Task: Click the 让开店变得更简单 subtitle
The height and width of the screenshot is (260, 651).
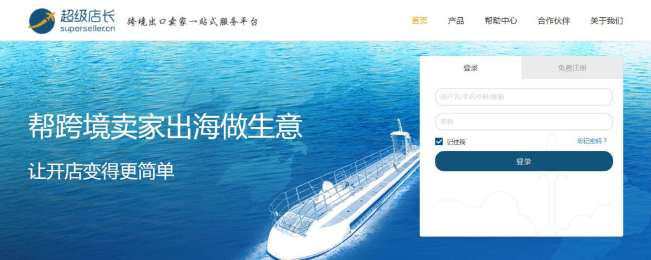Action: point(101,171)
